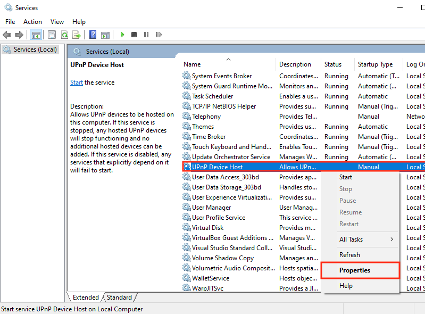The height and width of the screenshot is (314, 425).
Task: Click the Start link for the service
Action: coord(77,82)
